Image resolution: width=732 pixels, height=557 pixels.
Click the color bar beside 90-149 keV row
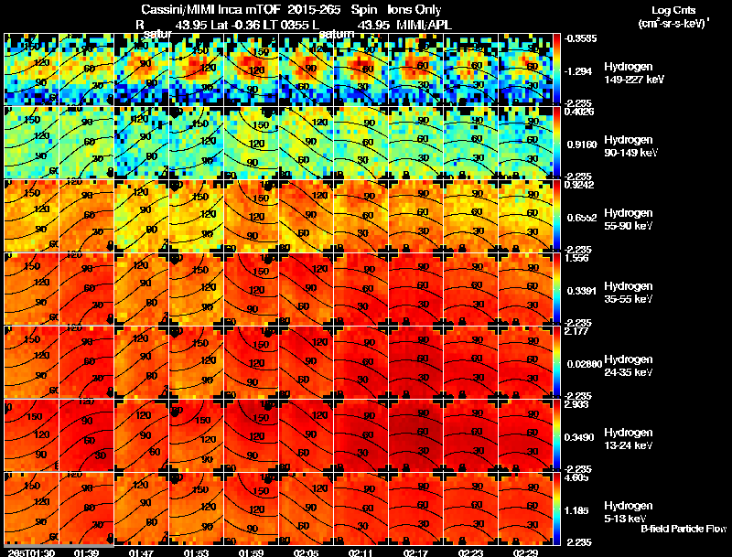[556, 143]
